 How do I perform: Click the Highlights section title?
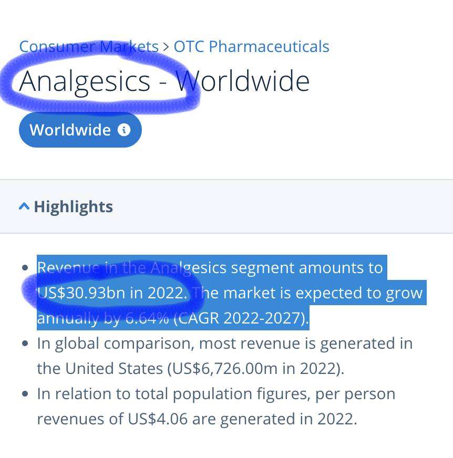73,206
